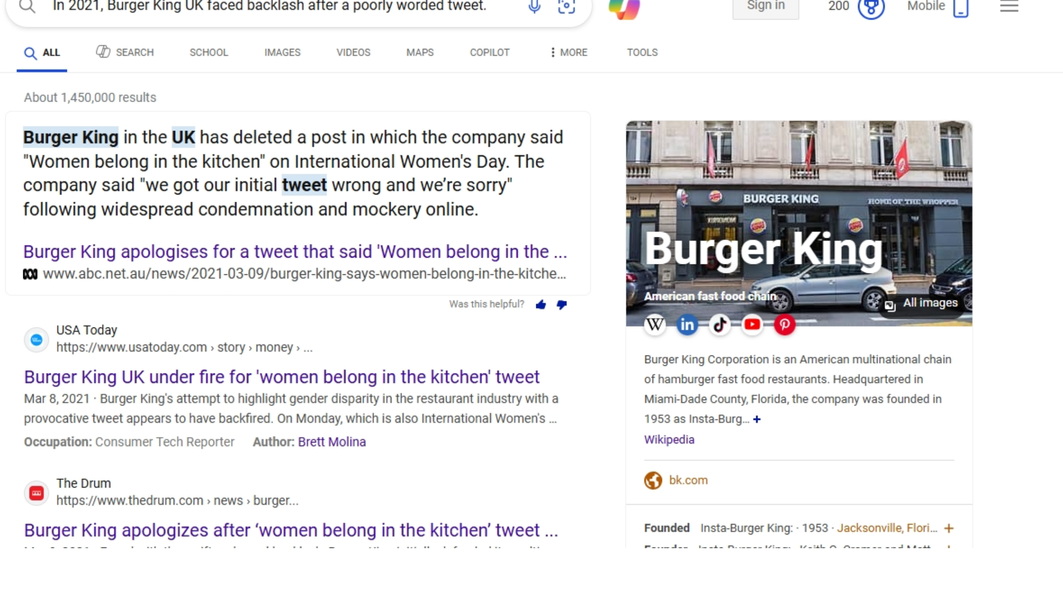Switch to the MAPS tab
This screenshot has width=1063, height=598.
[419, 53]
